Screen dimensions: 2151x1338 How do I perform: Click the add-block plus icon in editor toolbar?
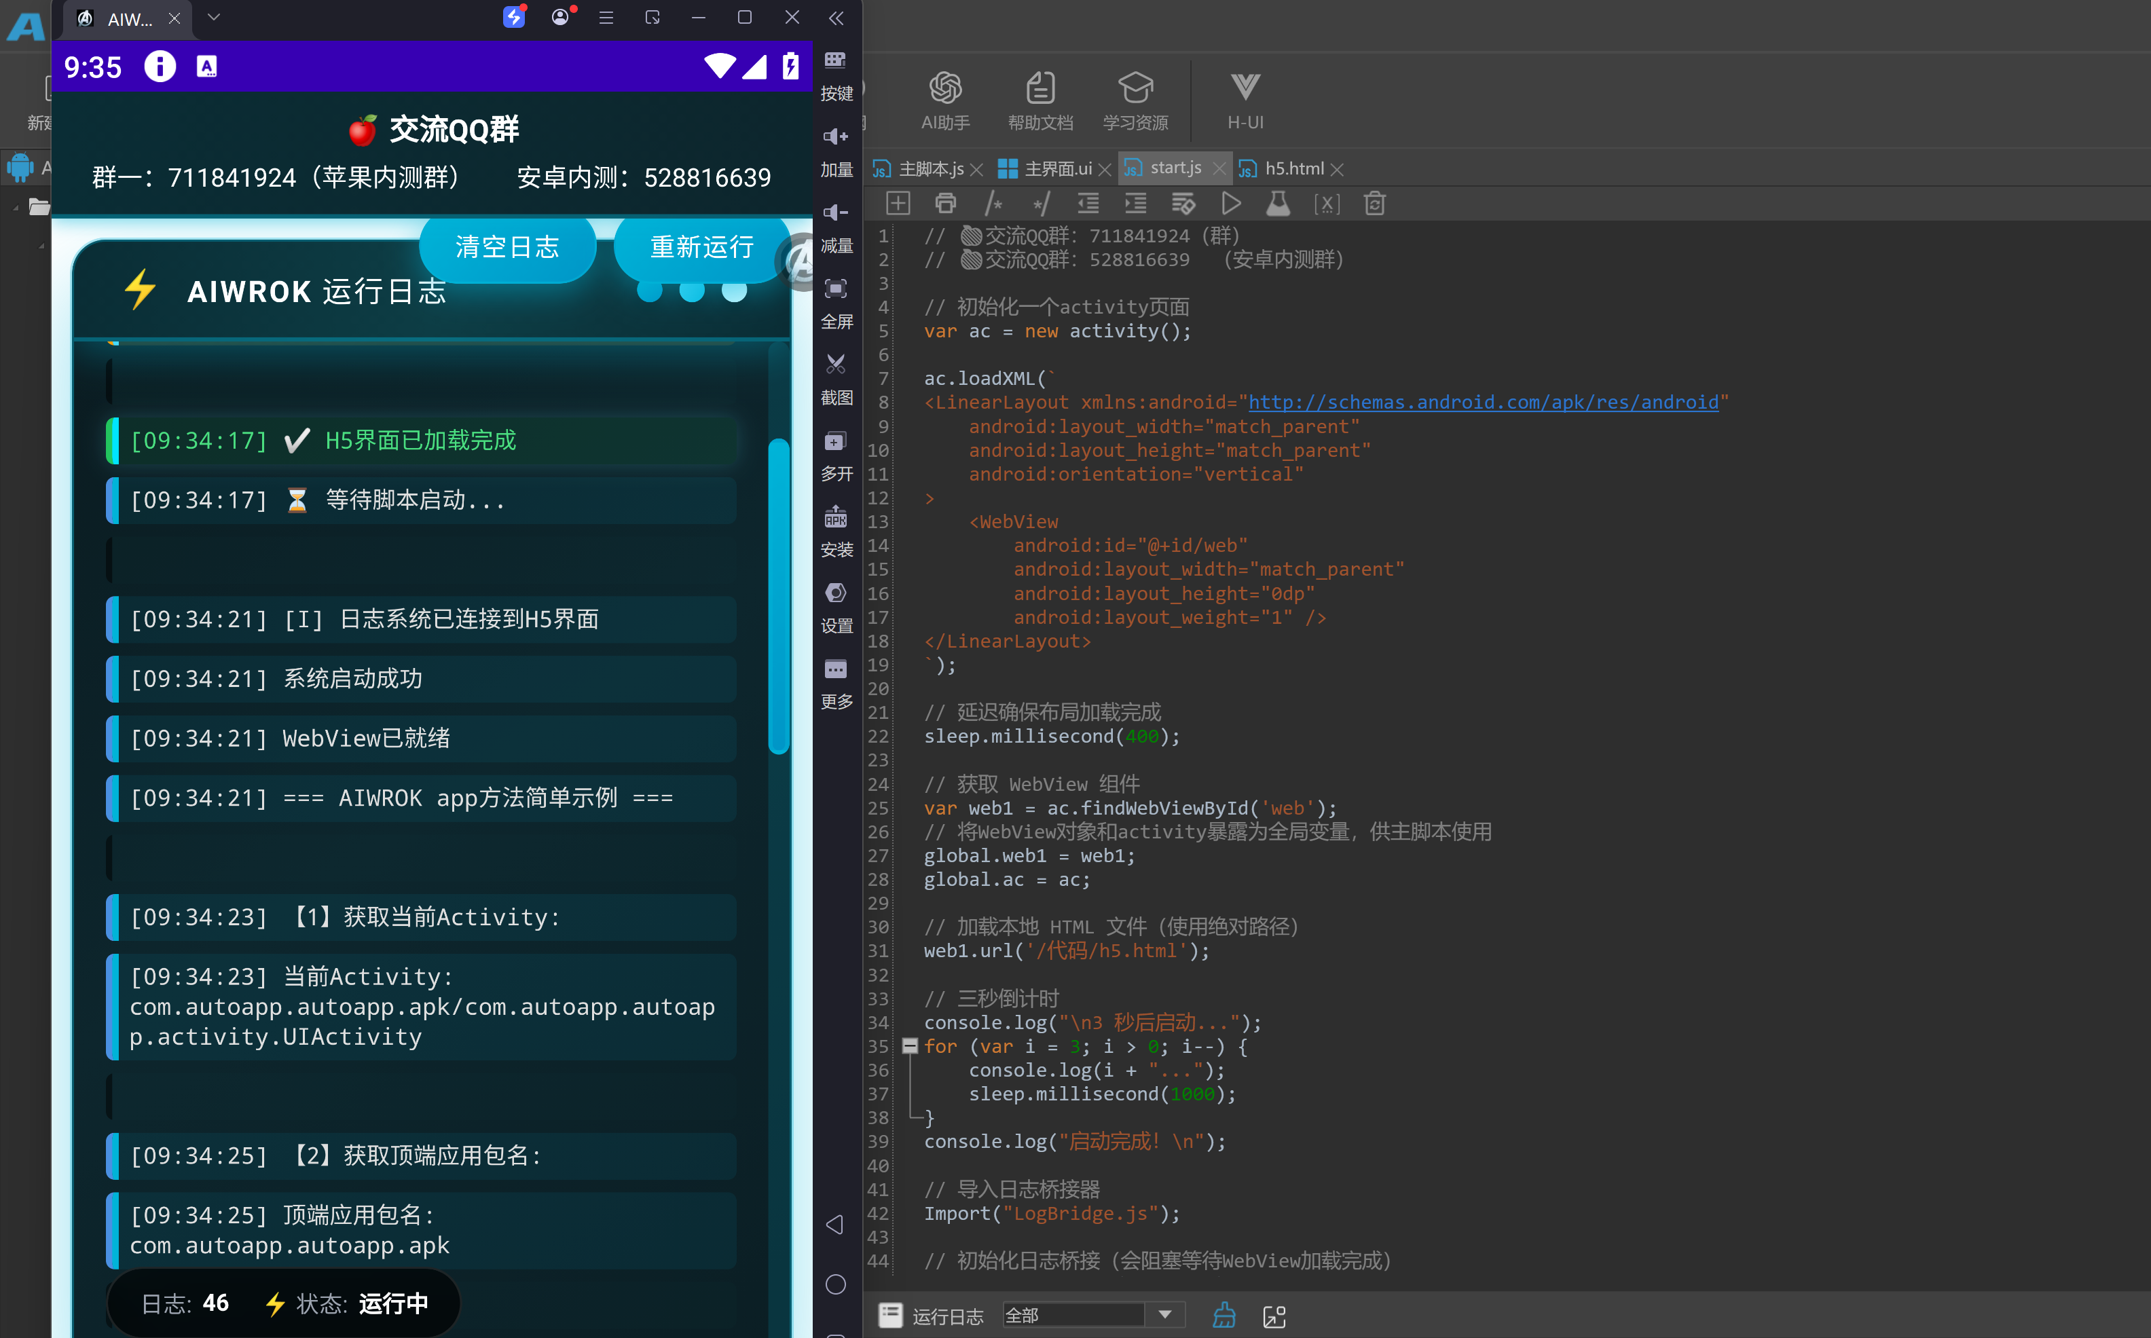[x=898, y=204]
